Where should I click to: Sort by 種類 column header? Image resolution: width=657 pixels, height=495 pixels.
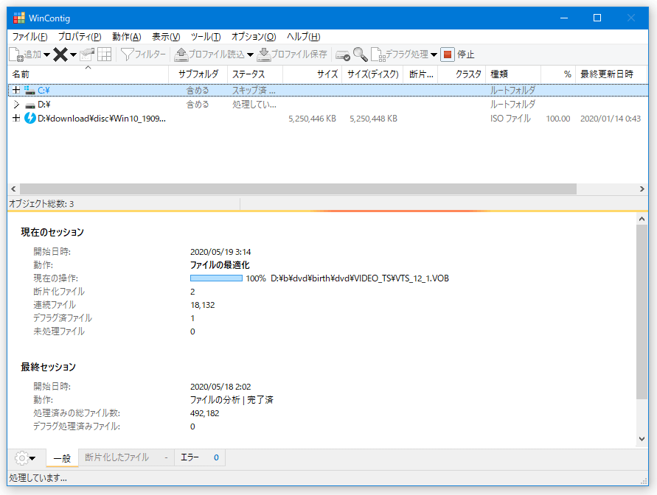point(513,74)
